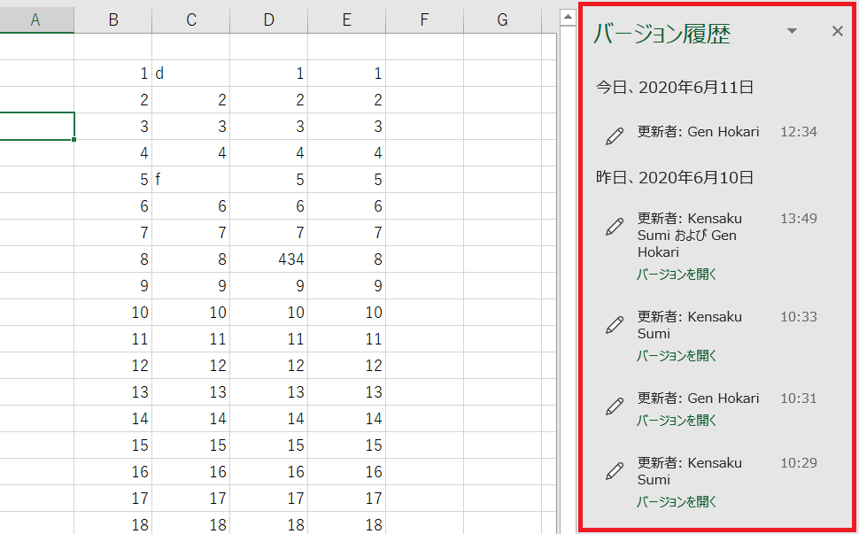Select column D header
The height and width of the screenshot is (534, 859).
point(269,20)
